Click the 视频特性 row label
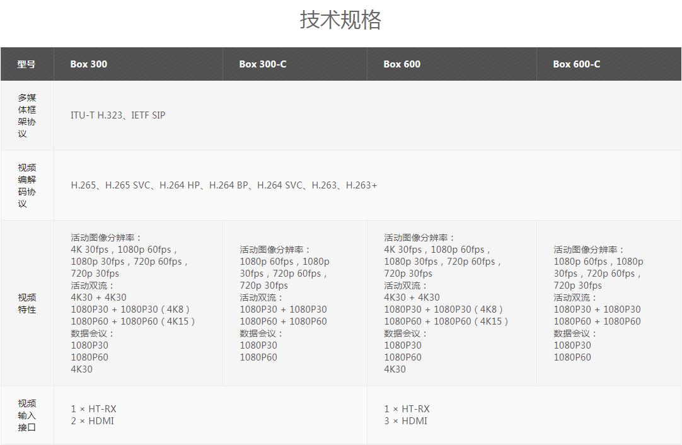The width and height of the screenshot is (682, 445). pos(26,303)
